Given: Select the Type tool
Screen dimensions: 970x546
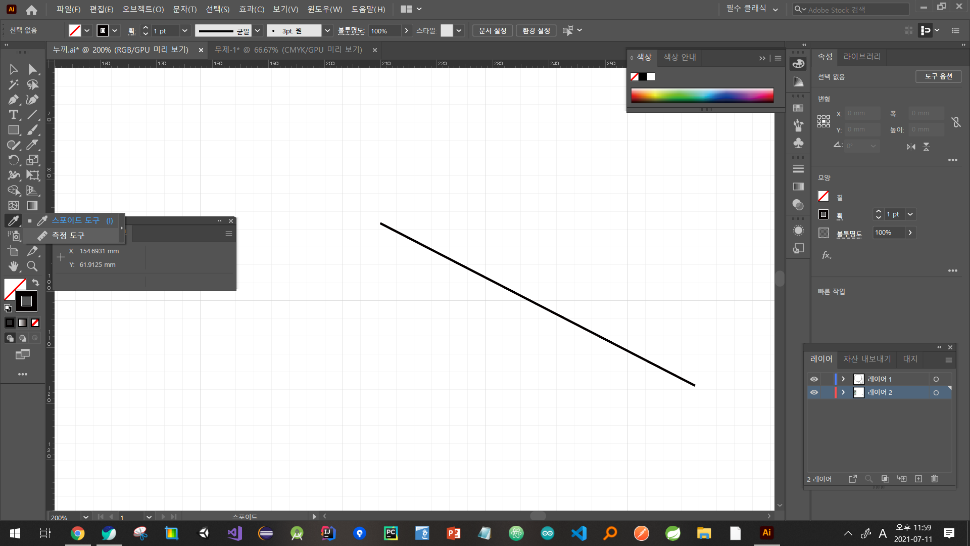Looking at the screenshot, I should pyautogui.click(x=14, y=115).
